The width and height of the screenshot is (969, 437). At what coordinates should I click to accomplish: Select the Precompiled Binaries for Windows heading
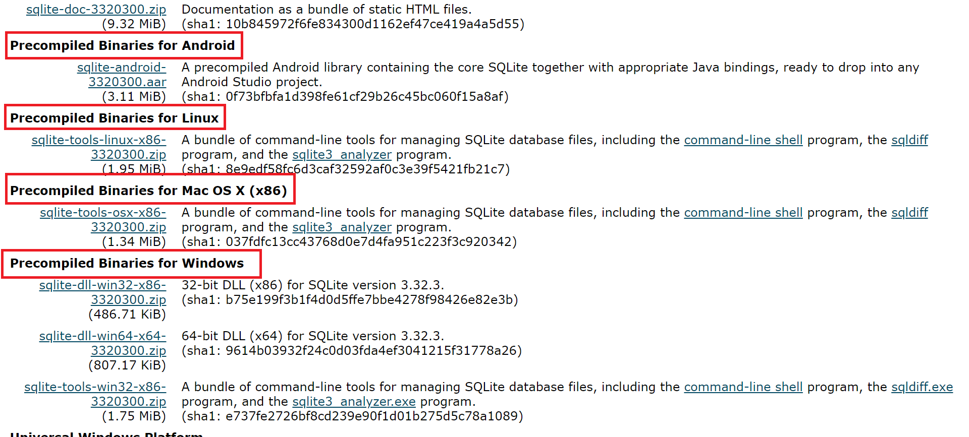point(127,263)
